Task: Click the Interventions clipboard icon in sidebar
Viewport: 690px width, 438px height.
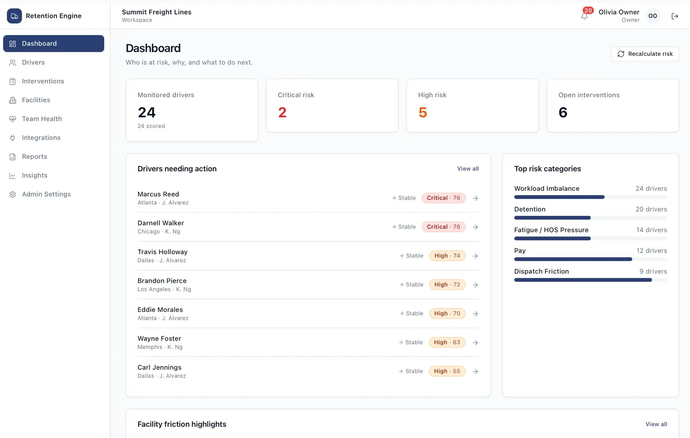Action: coord(13,81)
